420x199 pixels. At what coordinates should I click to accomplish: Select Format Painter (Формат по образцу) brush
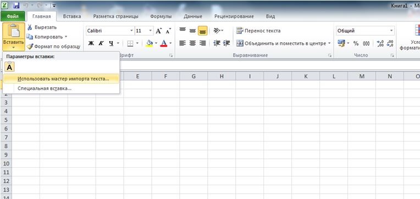tap(30, 46)
